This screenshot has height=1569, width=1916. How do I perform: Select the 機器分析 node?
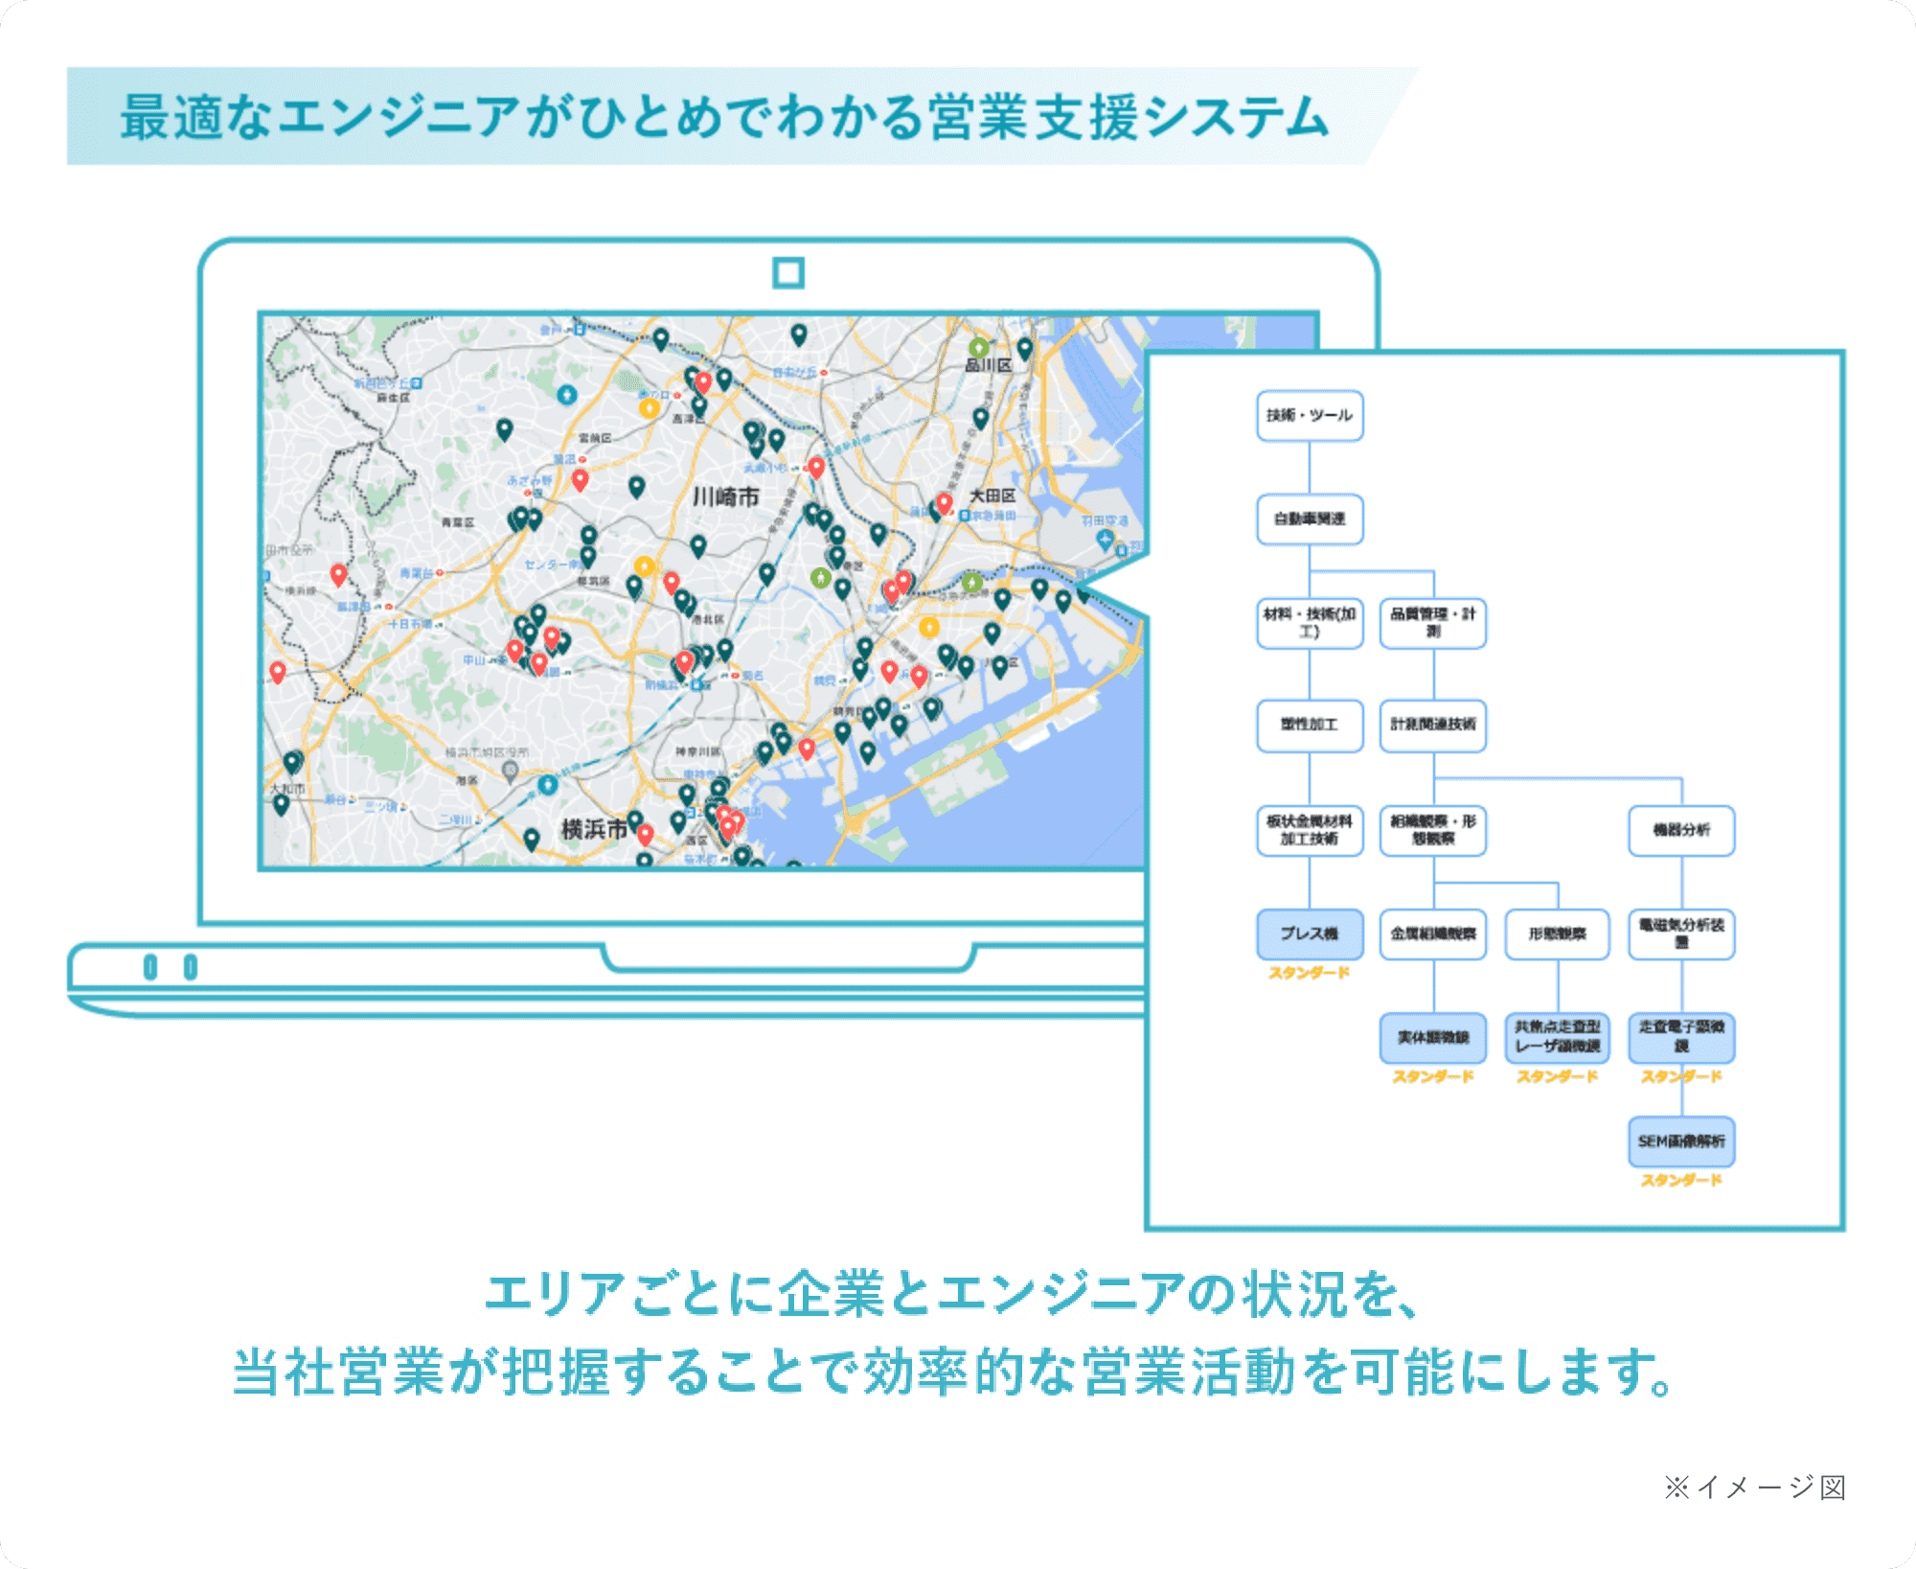[1681, 830]
